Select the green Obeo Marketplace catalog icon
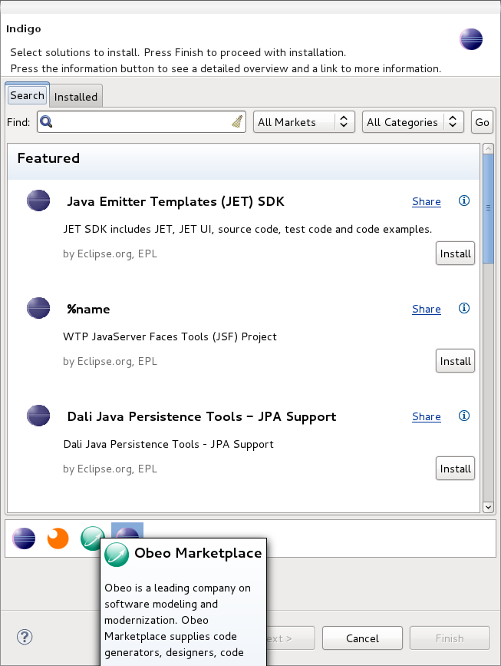Screen dimensions: 501x666 (x=91, y=538)
